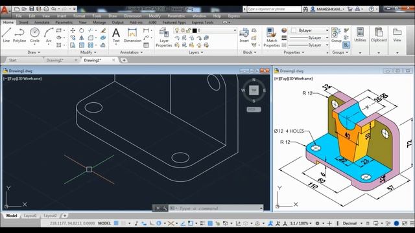
Task: Click the [Top] view label in left viewport
Action: click(14, 78)
